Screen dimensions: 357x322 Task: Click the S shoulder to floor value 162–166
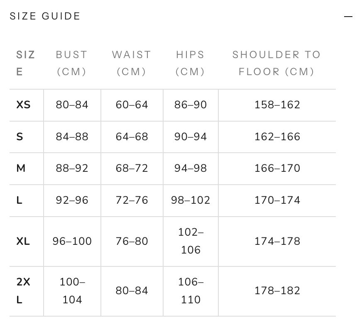click(277, 137)
